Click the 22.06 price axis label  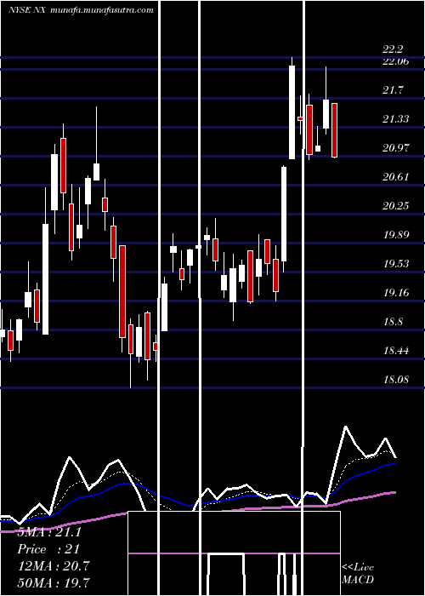[396, 61]
